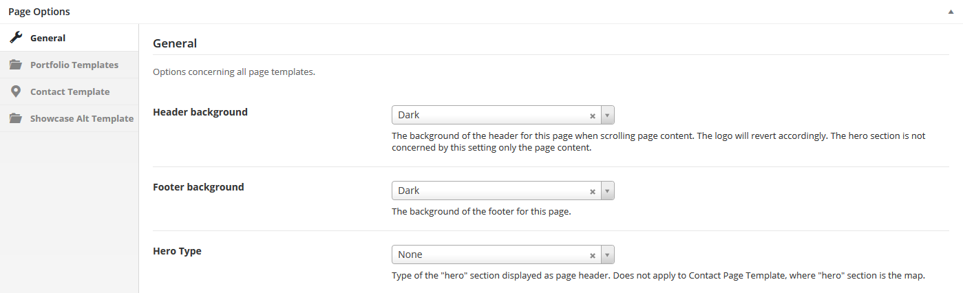Click the wrench icon beside General

pyautogui.click(x=15, y=38)
